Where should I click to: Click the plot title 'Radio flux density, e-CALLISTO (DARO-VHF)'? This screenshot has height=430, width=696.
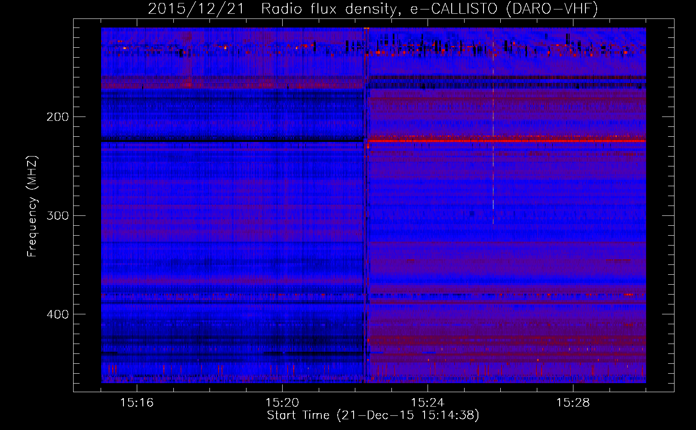pyautogui.click(x=429, y=9)
